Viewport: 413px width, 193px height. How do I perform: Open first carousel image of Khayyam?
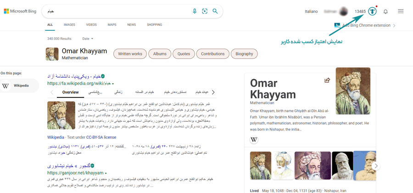[261, 165]
